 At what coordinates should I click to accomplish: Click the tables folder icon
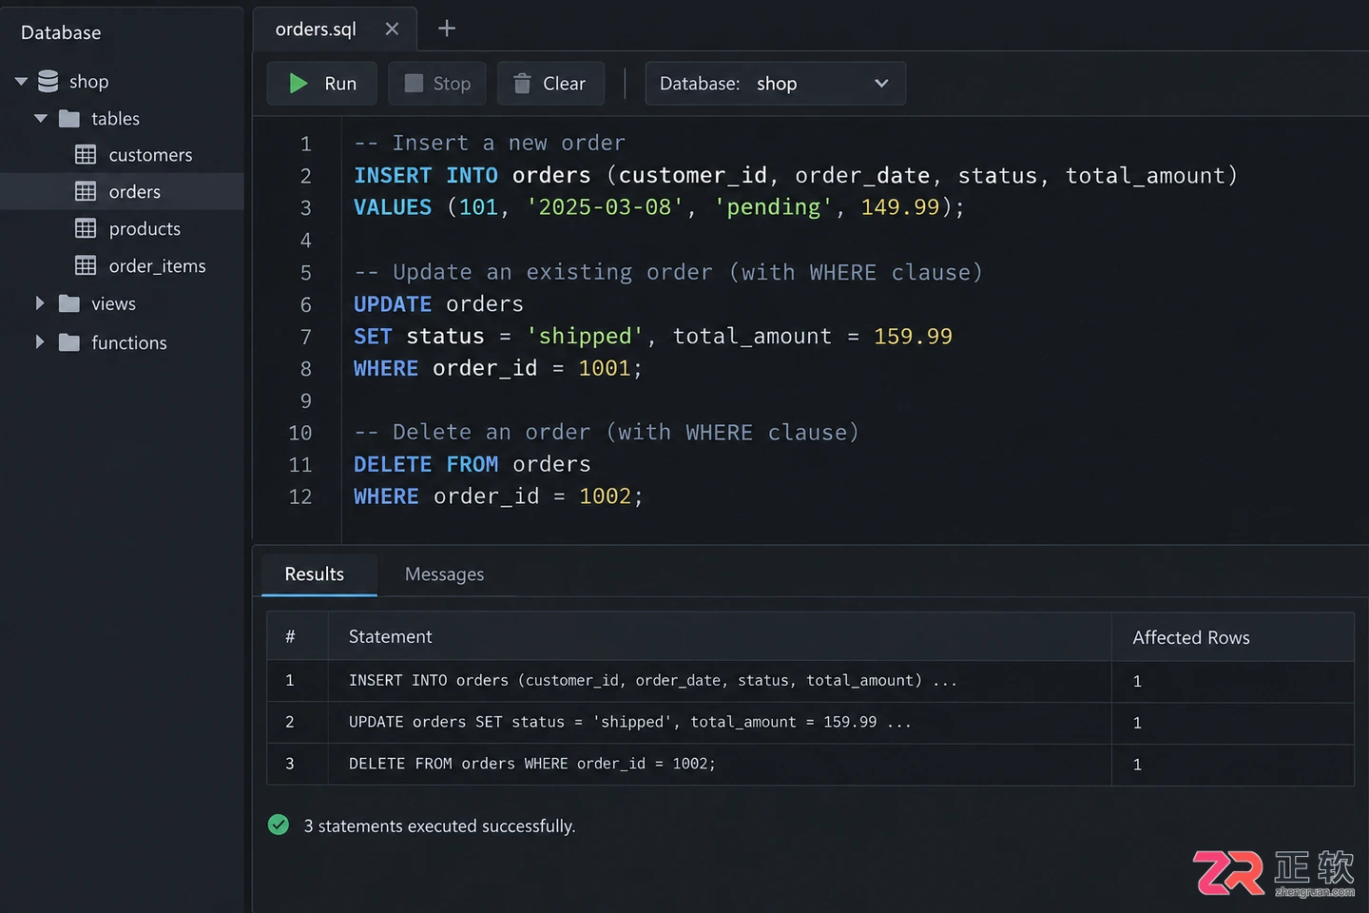pyautogui.click(x=69, y=119)
